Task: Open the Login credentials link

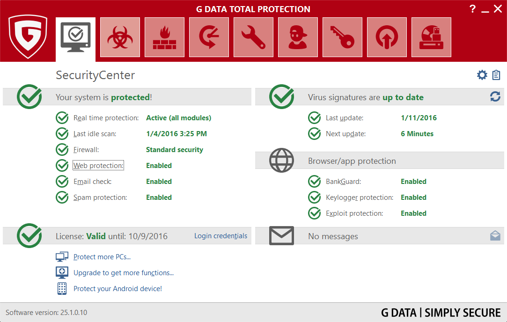Action: tap(221, 236)
